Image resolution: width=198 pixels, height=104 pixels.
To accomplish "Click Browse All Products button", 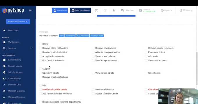I will point(18,22).
